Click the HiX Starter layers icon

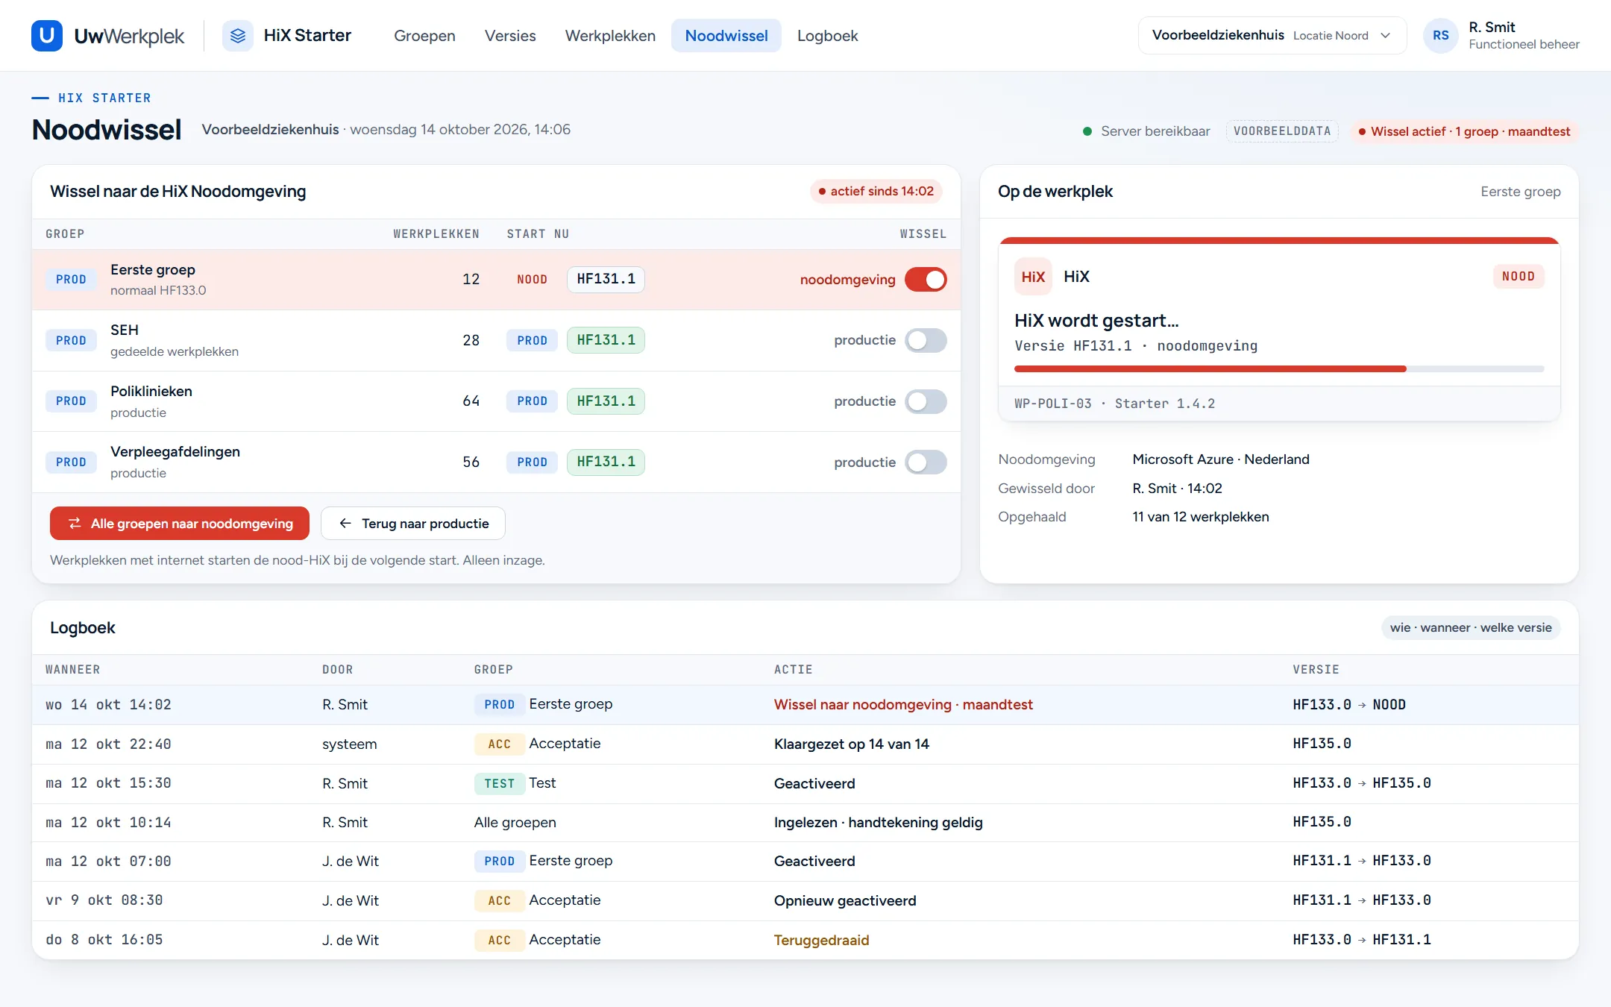(238, 36)
